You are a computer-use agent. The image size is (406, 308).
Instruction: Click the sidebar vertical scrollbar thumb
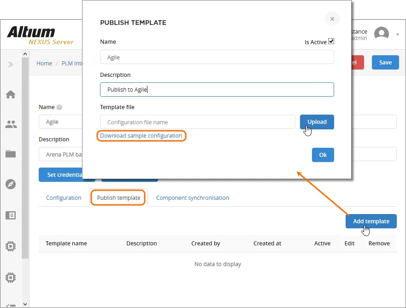coord(25,158)
